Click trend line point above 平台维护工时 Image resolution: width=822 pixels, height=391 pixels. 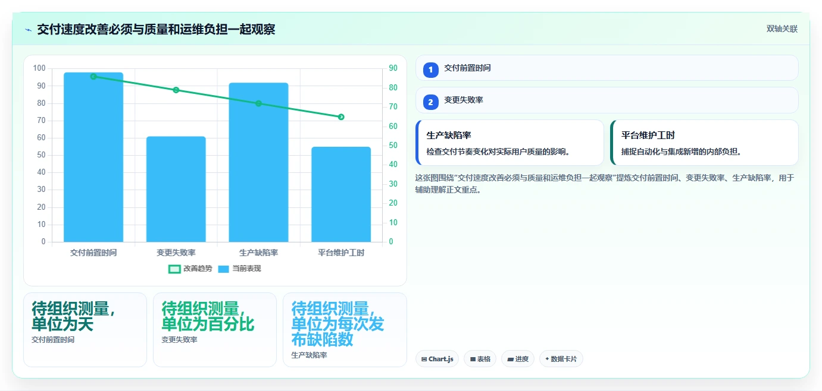tap(341, 117)
